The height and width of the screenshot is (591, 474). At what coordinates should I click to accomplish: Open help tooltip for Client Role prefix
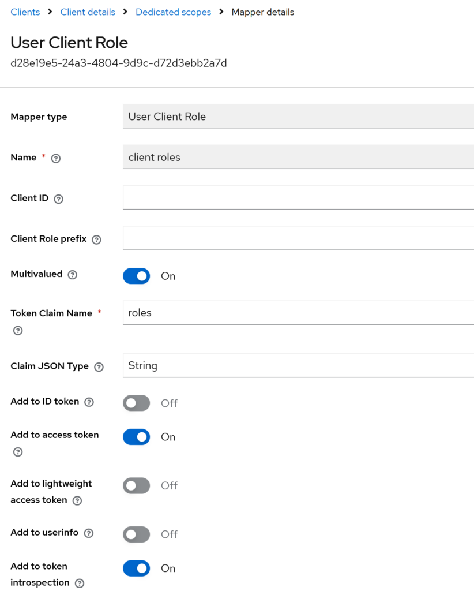(96, 240)
